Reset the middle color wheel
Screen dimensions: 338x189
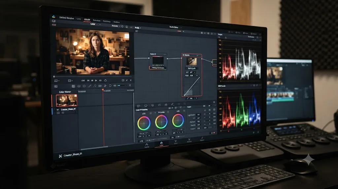pyautogui.click(x=168, y=112)
